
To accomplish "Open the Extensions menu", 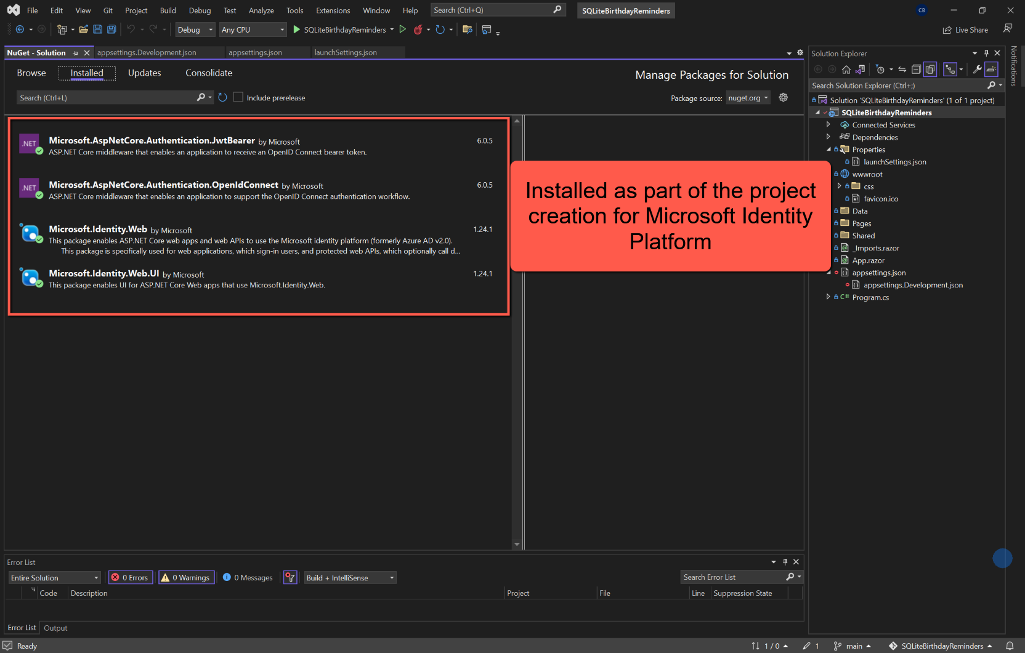I will pyautogui.click(x=333, y=10).
